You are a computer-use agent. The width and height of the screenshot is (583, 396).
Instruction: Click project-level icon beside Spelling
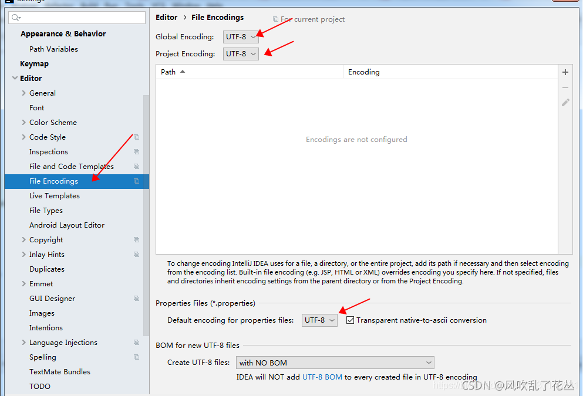pos(136,357)
